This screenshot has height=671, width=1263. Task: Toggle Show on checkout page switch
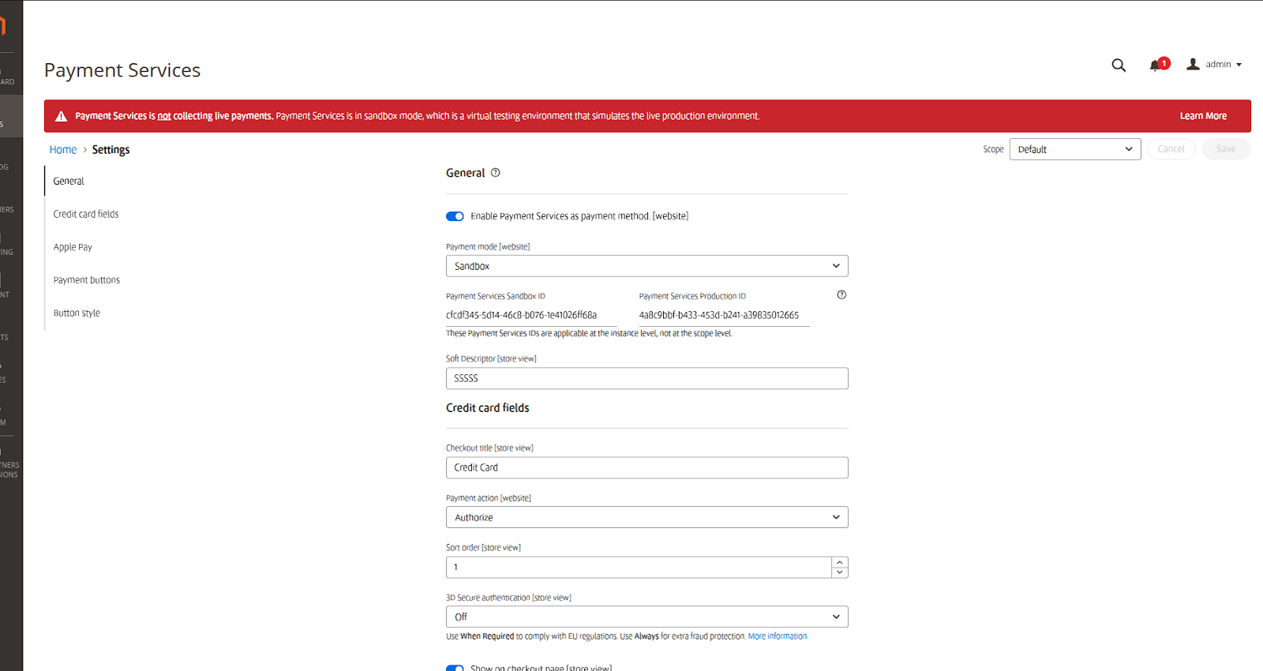455,667
